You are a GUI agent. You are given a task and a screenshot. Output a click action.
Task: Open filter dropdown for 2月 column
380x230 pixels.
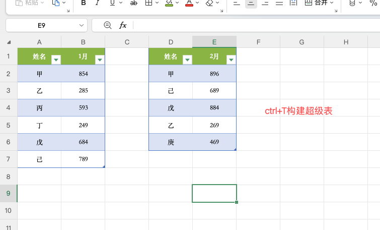(x=231, y=60)
